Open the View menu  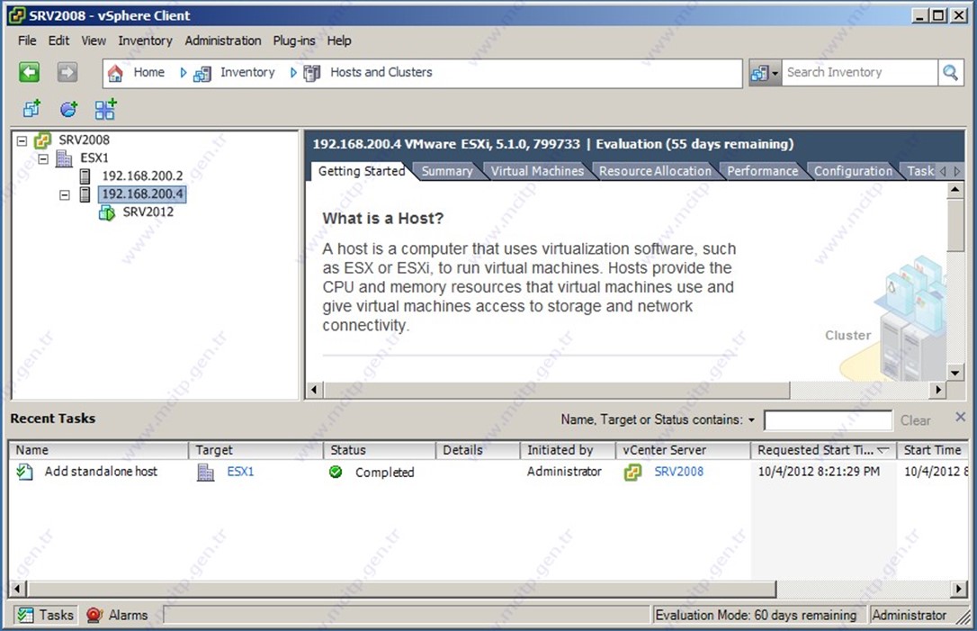tap(94, 41)
